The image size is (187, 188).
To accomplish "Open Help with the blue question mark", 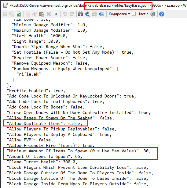I will click(x=161, y=14).
